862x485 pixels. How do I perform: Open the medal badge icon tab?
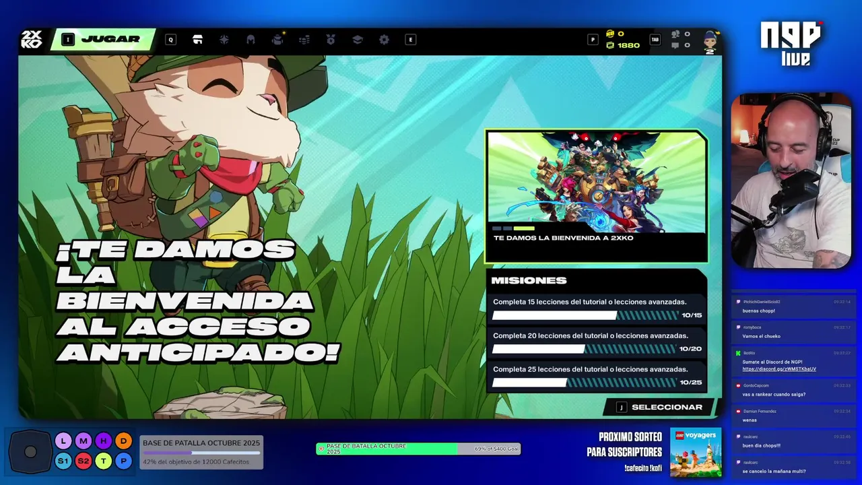point(331,40)
